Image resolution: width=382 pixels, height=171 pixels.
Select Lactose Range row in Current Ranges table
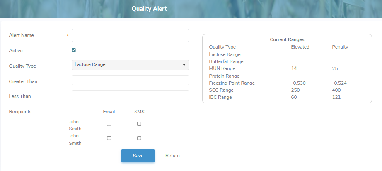225,54
